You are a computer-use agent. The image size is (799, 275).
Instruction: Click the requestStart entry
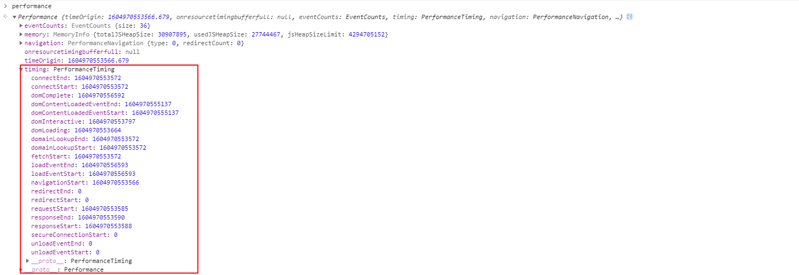click(80, 209)
